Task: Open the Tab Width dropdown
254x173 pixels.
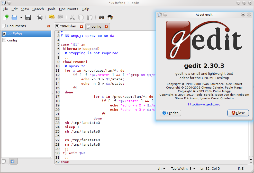Action: pyautogui.click(x=183, y=168)
